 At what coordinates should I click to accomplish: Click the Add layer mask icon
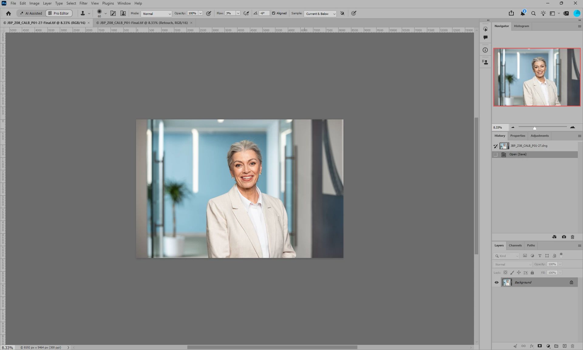coord(540,346)
